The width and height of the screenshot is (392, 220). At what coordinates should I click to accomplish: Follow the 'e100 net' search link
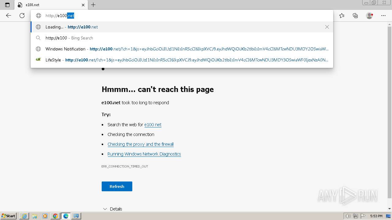coord(153,125)
